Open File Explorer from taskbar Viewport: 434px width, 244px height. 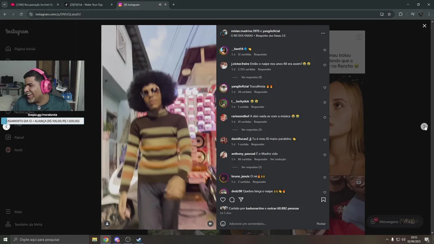coord(95,240)
